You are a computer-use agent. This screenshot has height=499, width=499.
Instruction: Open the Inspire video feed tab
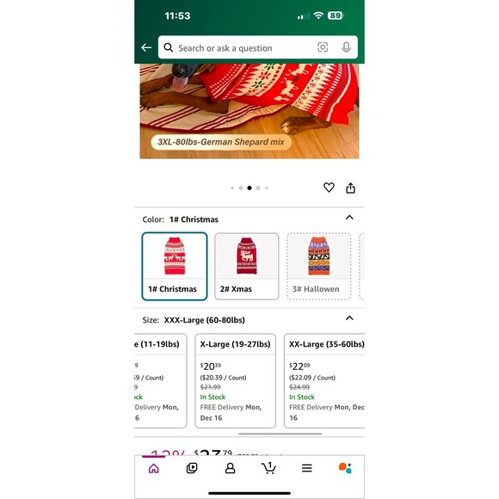[x=192, y=468]
